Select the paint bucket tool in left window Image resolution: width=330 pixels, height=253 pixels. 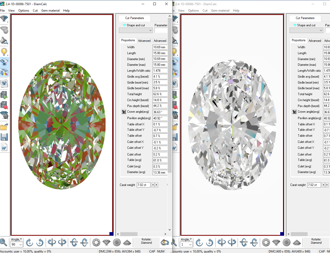tap(4, 40)
